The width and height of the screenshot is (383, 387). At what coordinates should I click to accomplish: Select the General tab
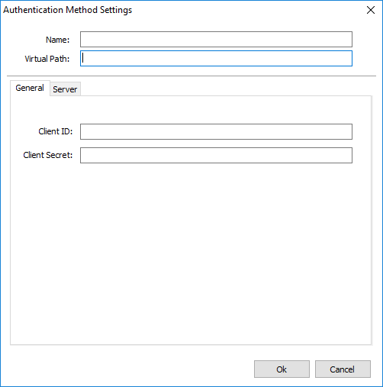point(30,88)
